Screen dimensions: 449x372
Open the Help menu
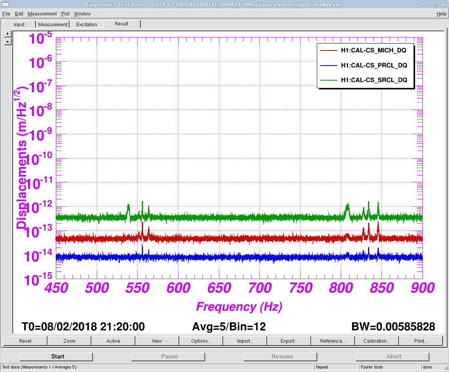coord(441,14)
